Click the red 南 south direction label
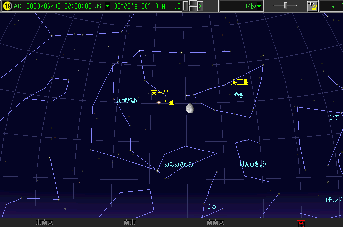 [x=301, y=223]
